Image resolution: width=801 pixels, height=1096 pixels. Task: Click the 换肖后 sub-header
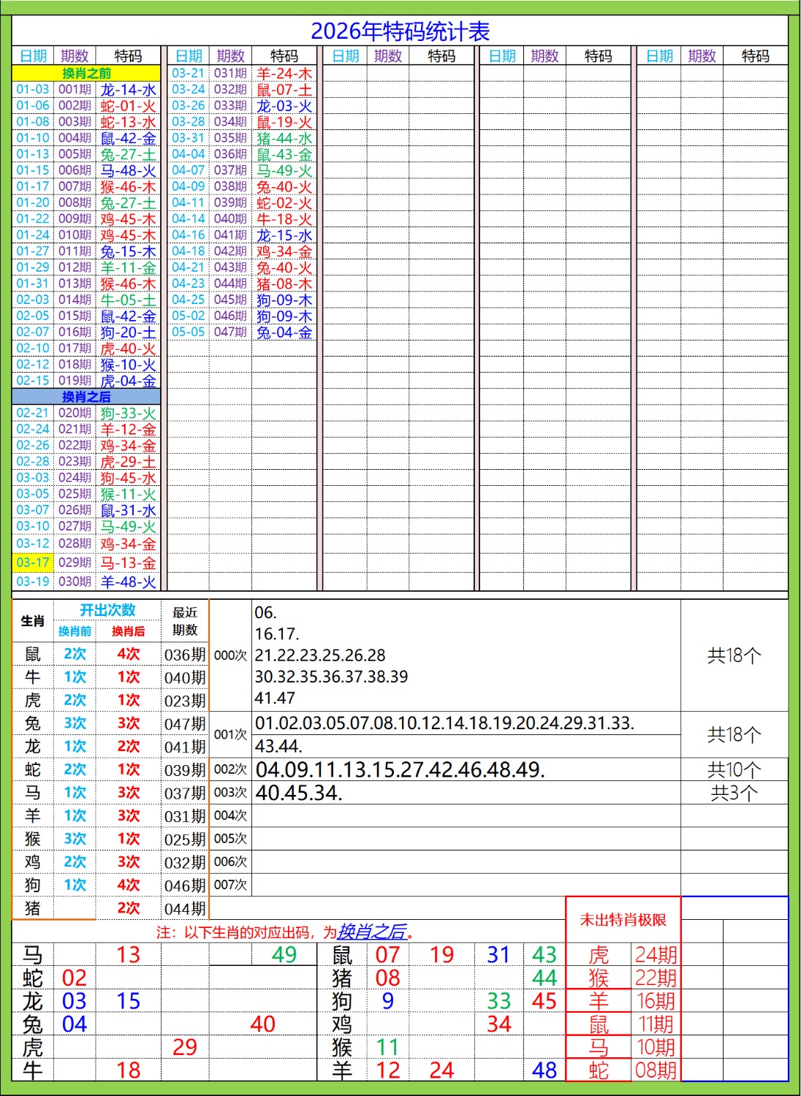point(128,631)
